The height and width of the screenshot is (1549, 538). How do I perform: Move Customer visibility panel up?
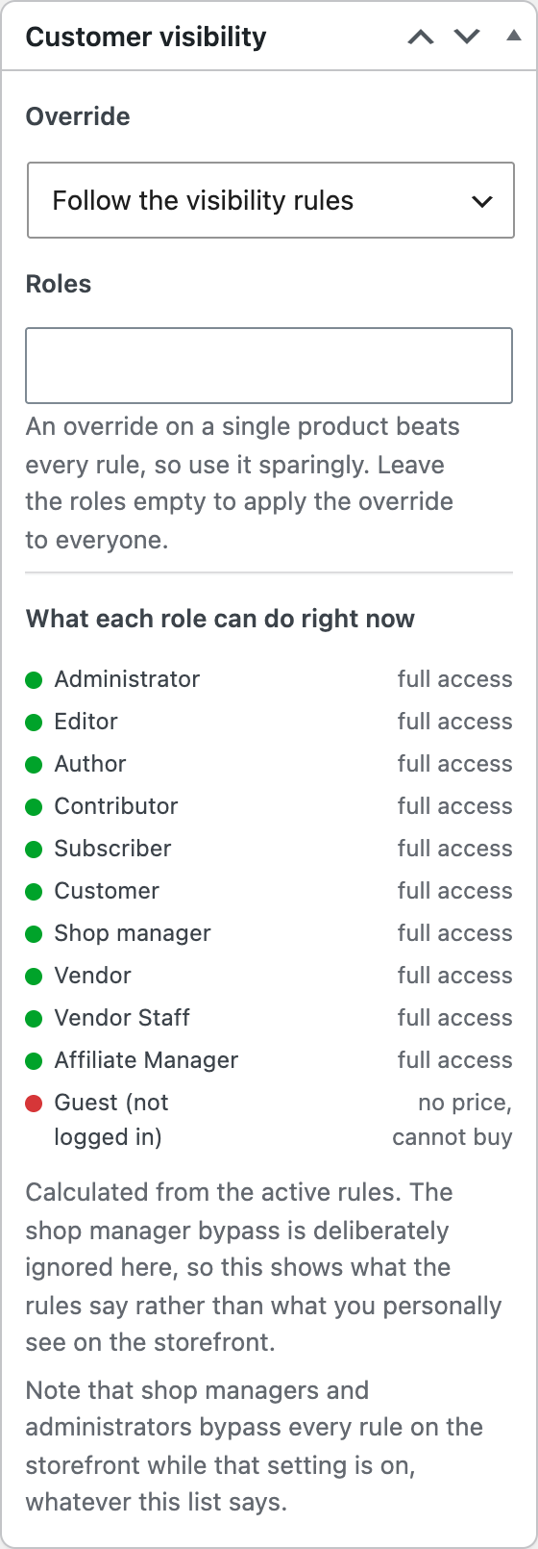point(421,37)
